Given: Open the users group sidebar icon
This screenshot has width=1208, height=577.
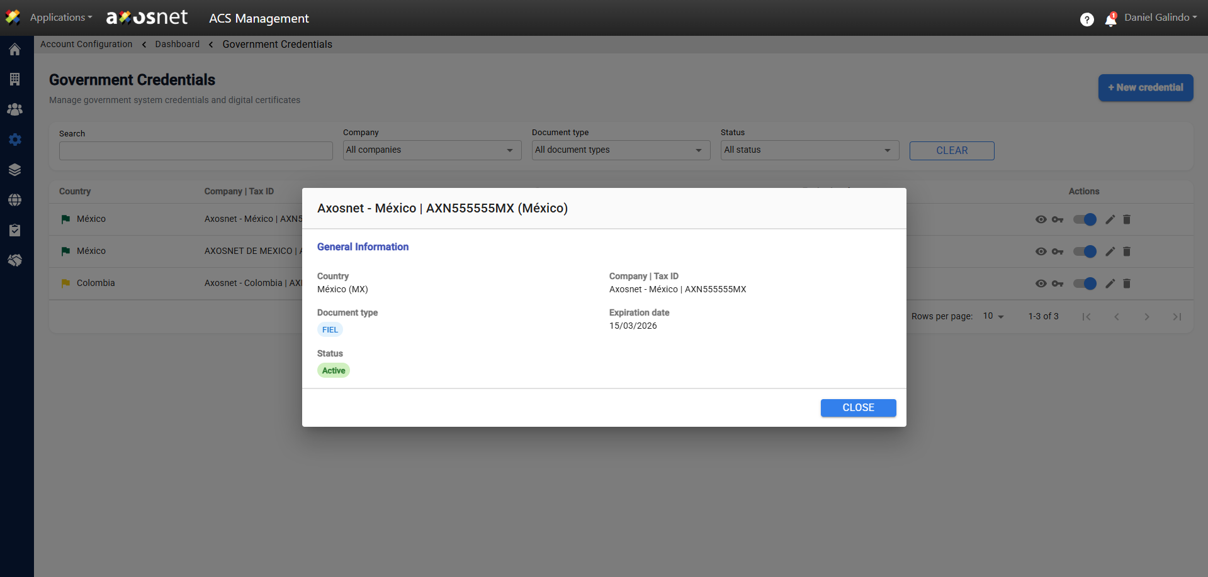Looking at the screenshot, I should [15, 109].
